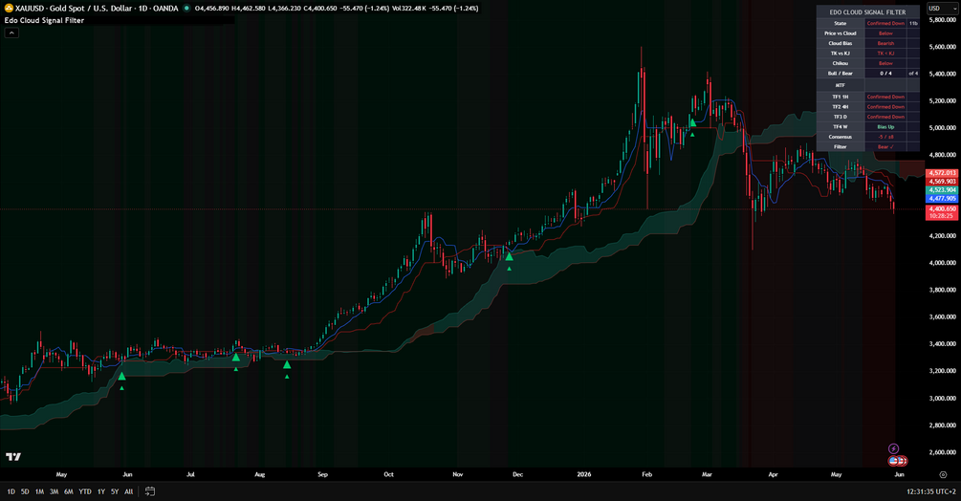Click the mid August green buy triangle
This screenshot has height=501, width=961.
pos(287,364)
